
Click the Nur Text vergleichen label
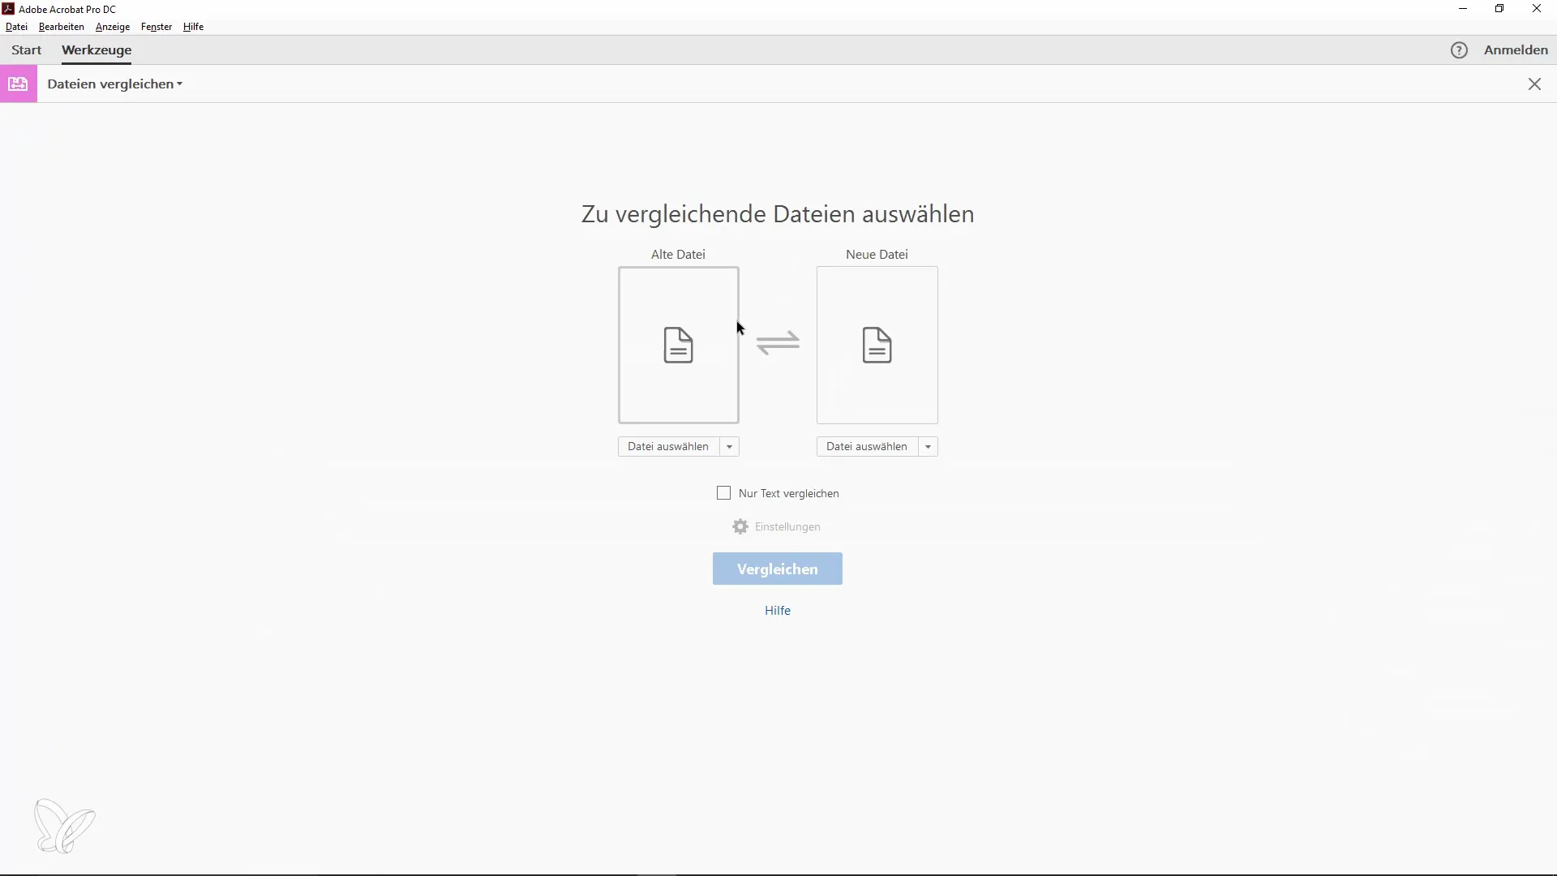click(x=789, y=493)
